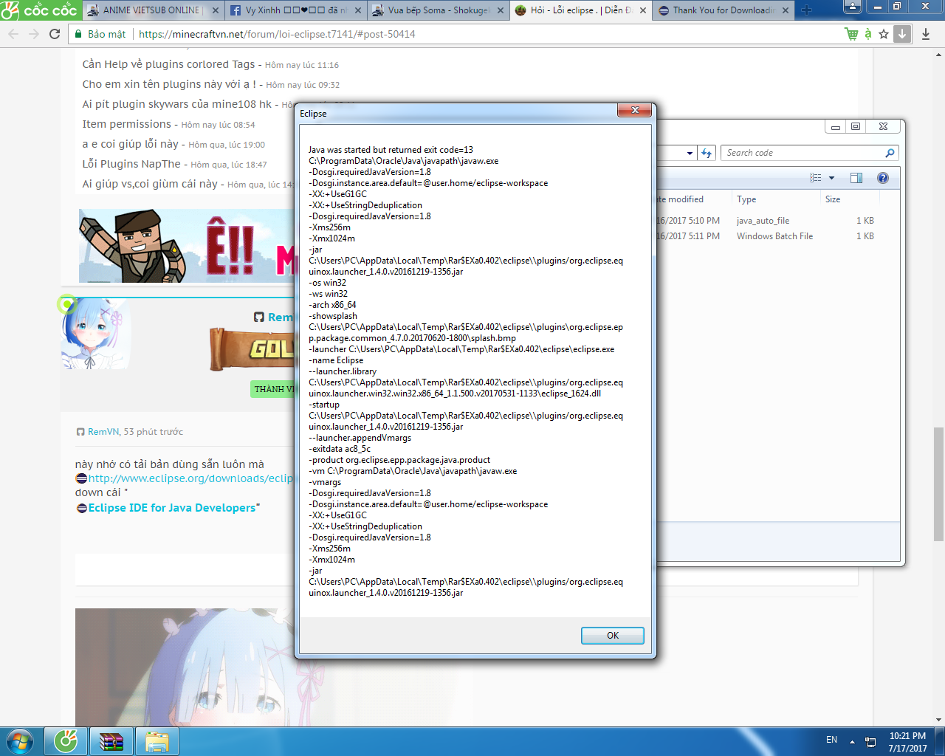Click the browser page vertical scrollbar
Viewport: 945px width, 756px height.
pyautogui.click(x=938, y=484)
